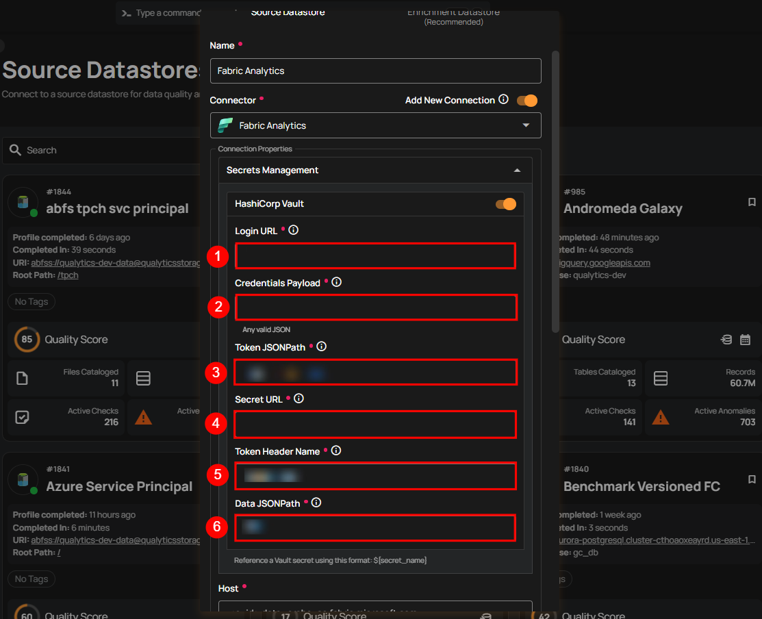The height and width of the screenshot is (619, 762).
Task: Click the datastore Search box
Action: [x=103, y=150]
